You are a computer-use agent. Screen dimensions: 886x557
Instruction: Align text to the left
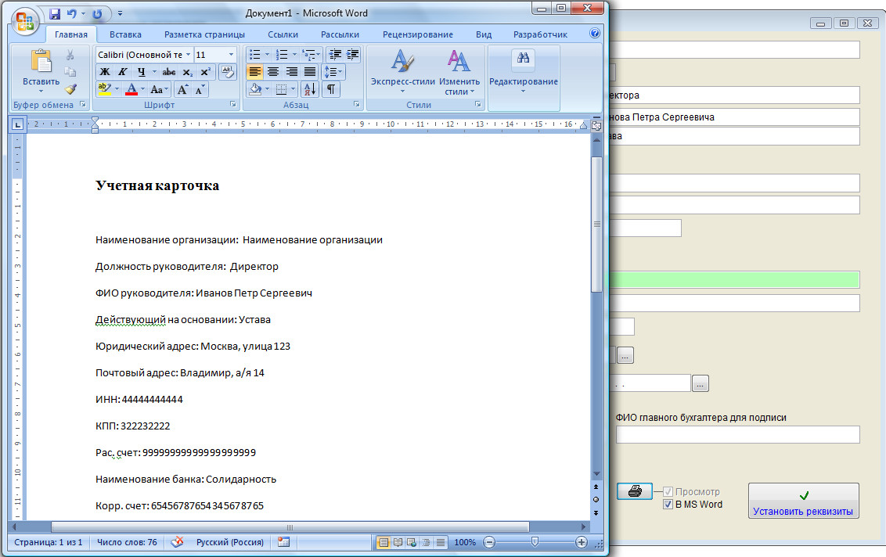tap(255, 72)
